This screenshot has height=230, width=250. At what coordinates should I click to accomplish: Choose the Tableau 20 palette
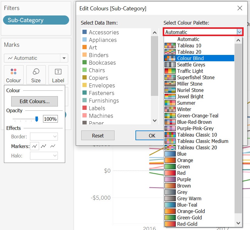[199, 52]
